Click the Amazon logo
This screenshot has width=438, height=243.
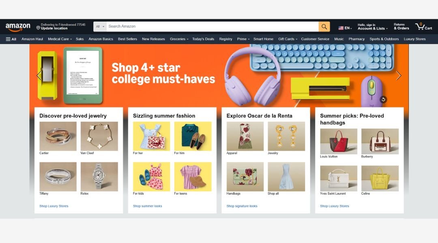[18, 27]
